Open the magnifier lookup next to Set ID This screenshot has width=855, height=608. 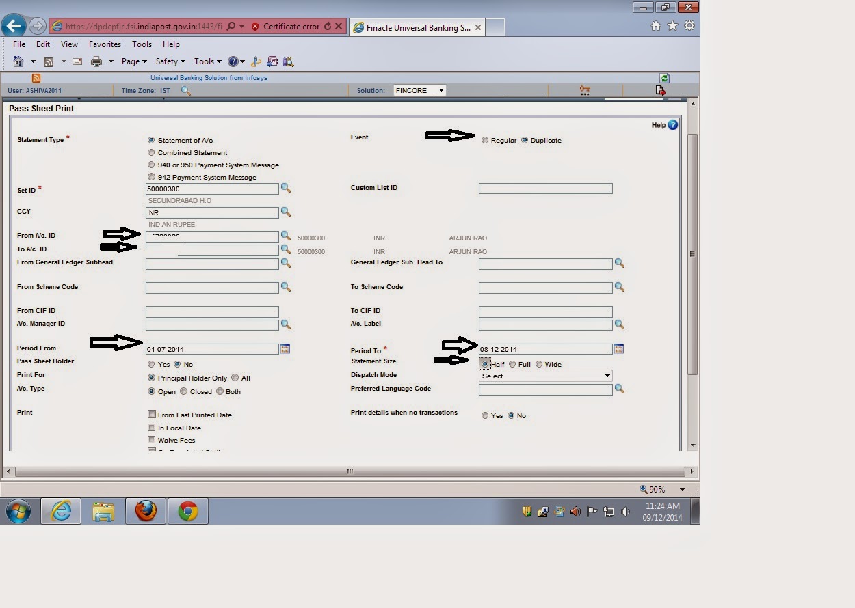[x=287, y=189]
